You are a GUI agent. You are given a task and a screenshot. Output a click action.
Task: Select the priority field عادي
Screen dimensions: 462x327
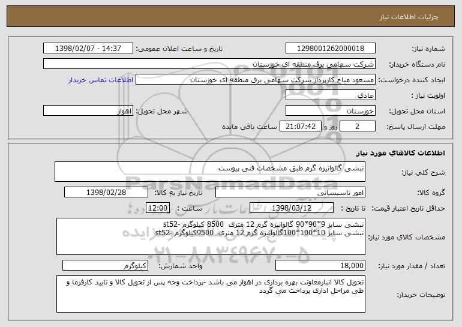click(x=330, y=95)
